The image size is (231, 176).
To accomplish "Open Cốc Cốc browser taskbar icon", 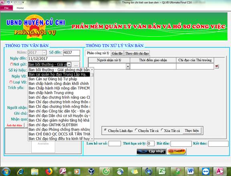I will [106, 172].
